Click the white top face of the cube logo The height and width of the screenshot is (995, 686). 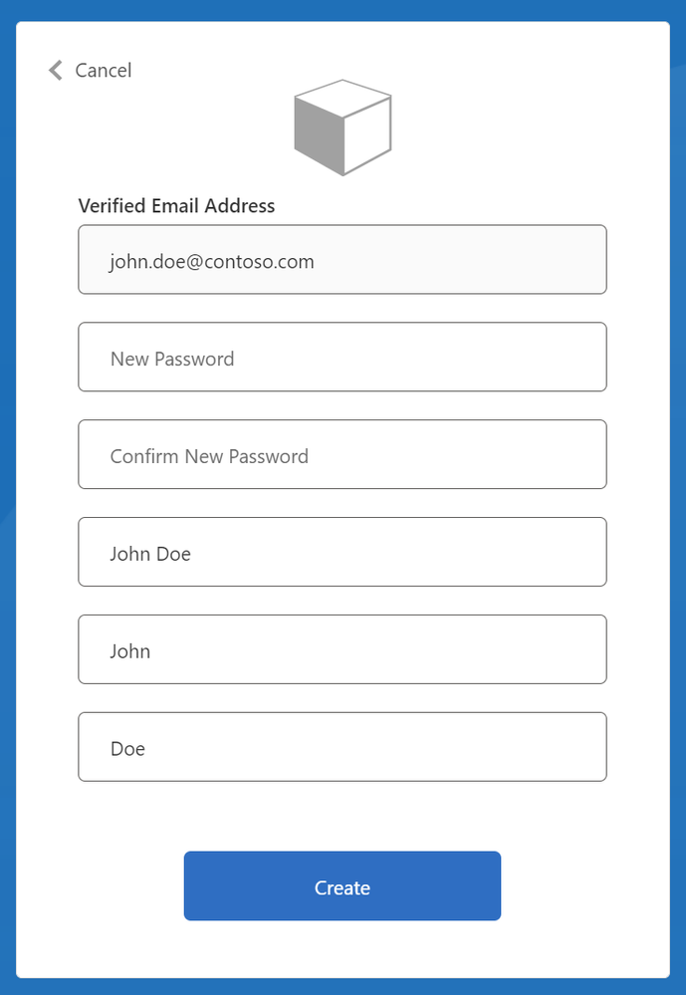(x=343, y=99)
